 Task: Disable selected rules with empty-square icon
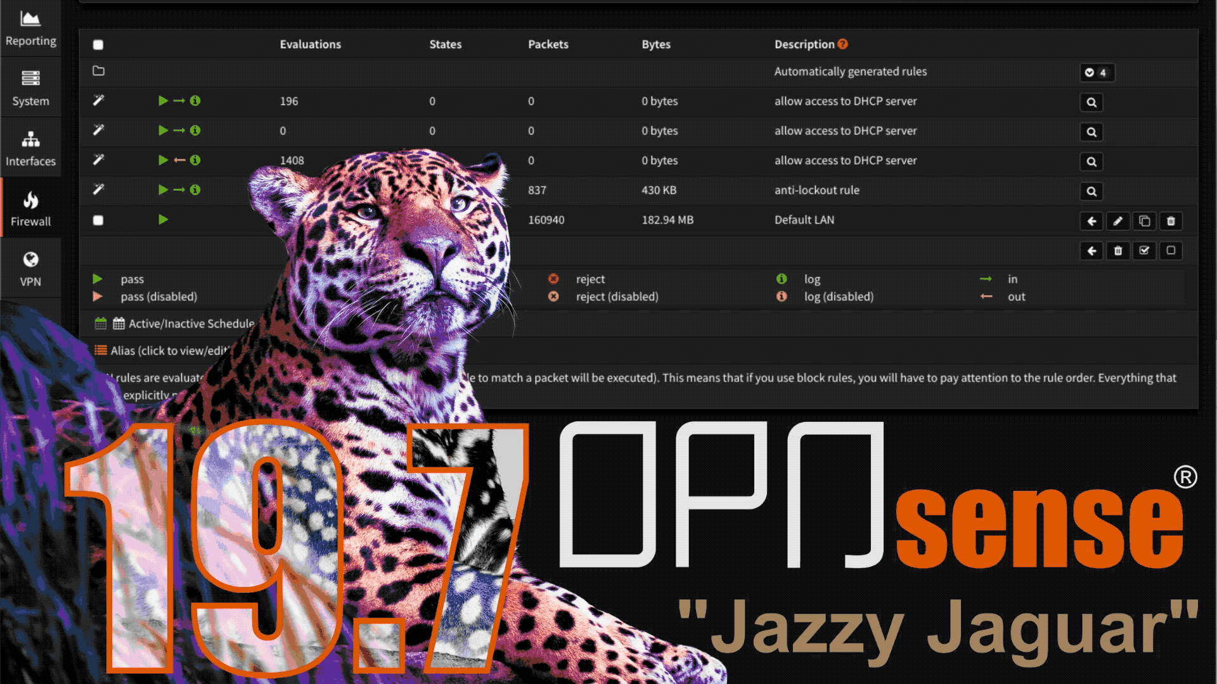[x=1171, y=251]
